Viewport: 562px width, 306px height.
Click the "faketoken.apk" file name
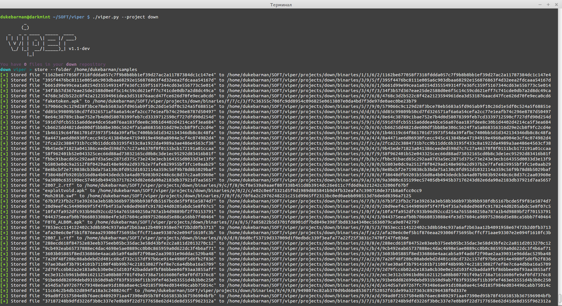(62, 101)
